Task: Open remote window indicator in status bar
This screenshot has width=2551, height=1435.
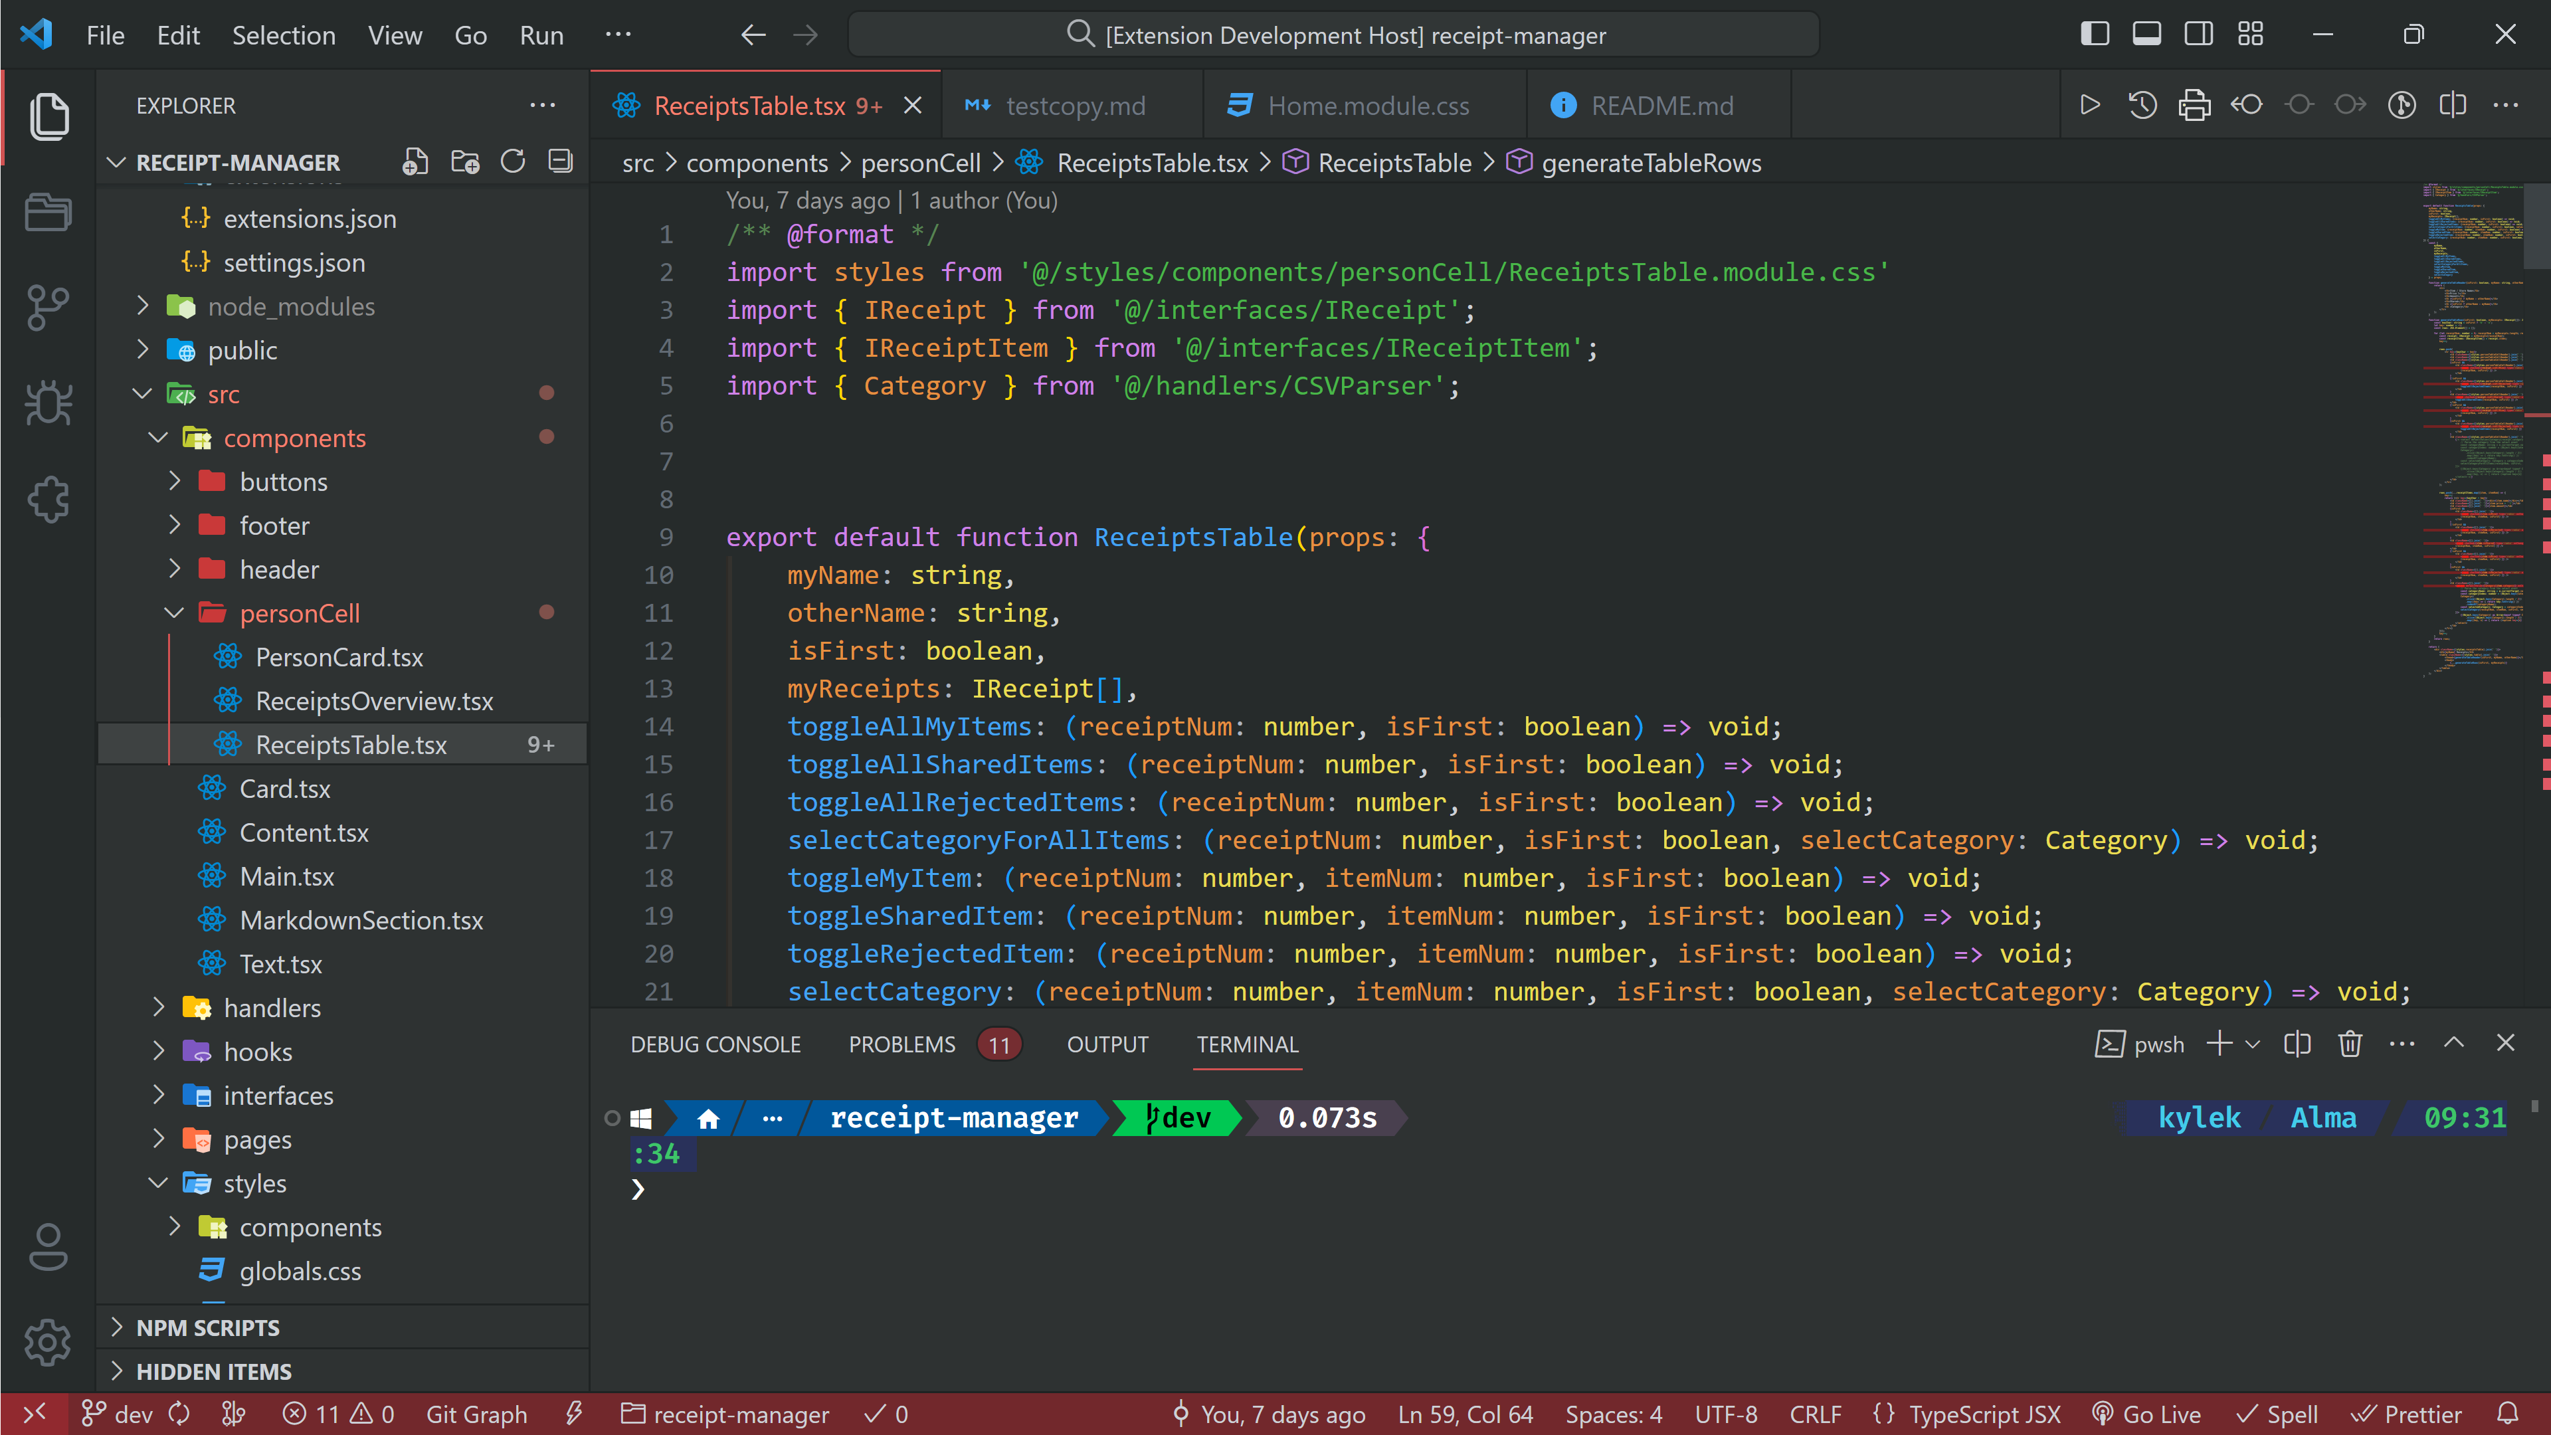Action: tap(35, 1414)
